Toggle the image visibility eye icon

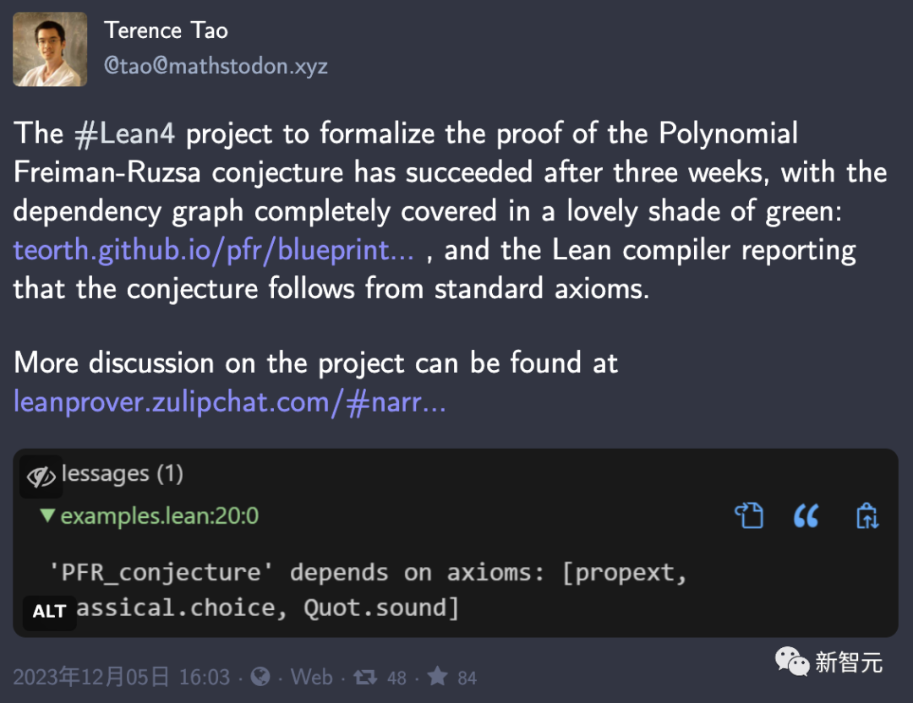point(41,477)
